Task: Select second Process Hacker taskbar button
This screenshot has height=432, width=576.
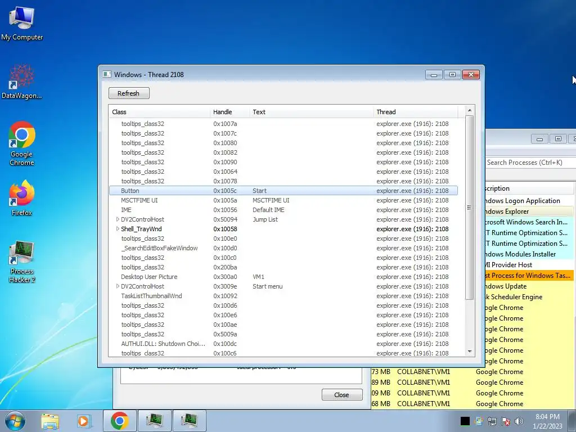Action: click(190, 421)
